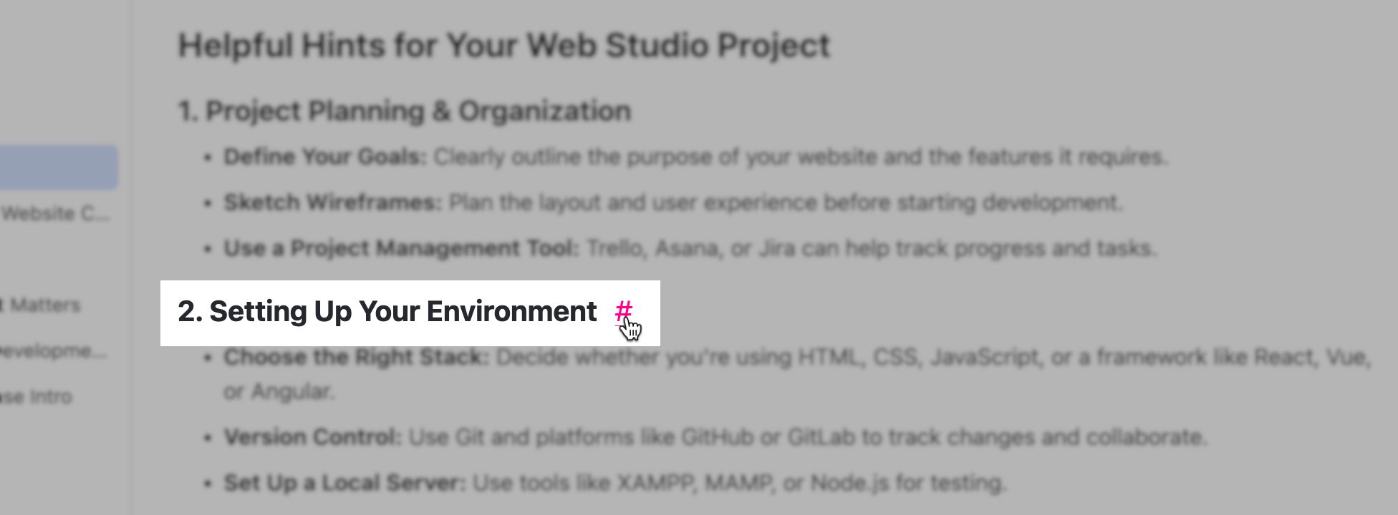Click the word "Trello" in the list
This screenshot has width=1398, height=515.
point(615,248)
